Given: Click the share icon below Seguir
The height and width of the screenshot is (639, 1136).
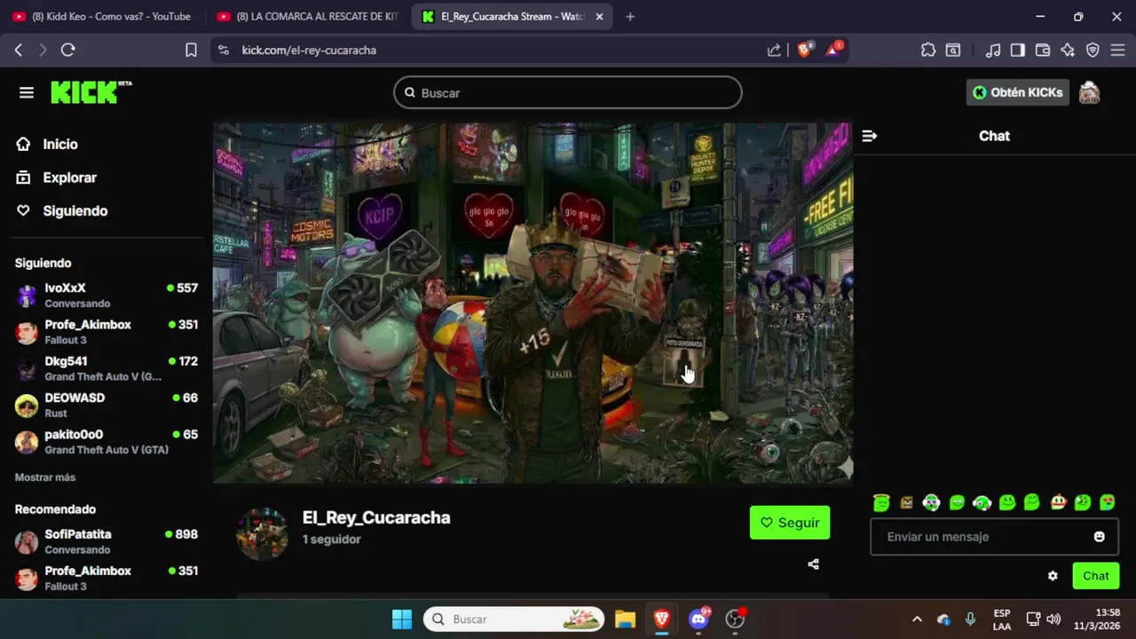Looking at the screenshot, I should 813,564.
